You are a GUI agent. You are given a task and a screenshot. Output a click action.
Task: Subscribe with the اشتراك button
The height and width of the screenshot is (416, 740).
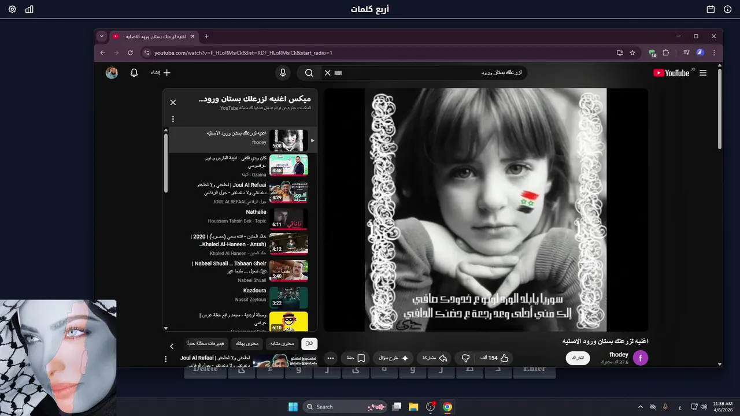point(578,358)
